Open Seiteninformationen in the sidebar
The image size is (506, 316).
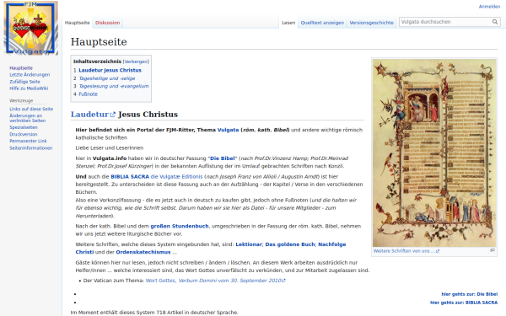click(x=30, y=148)
